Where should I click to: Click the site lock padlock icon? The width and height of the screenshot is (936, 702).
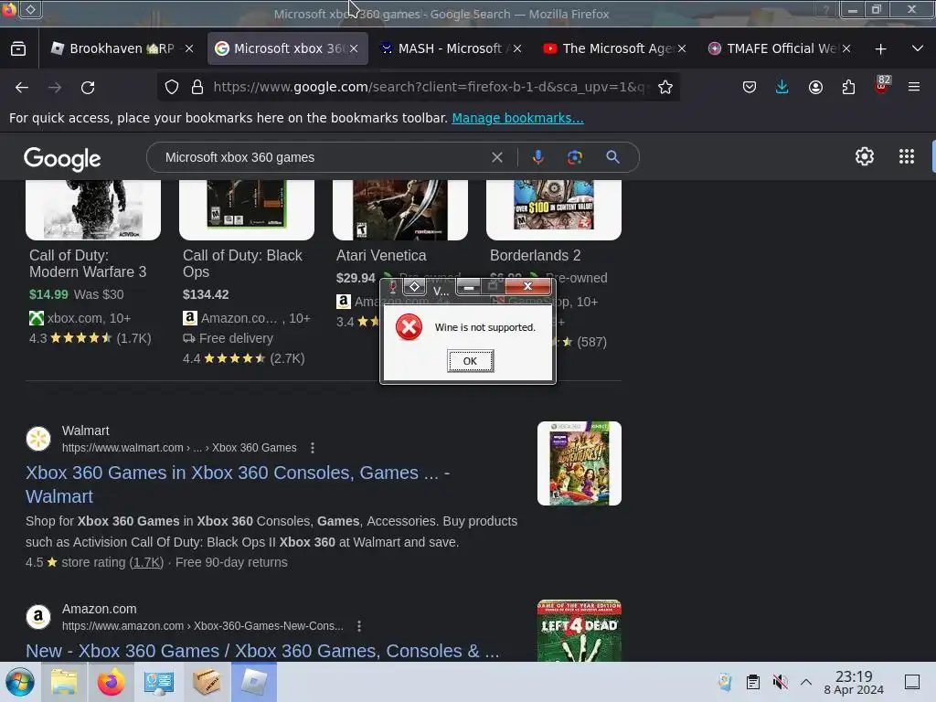pos(197,87)
